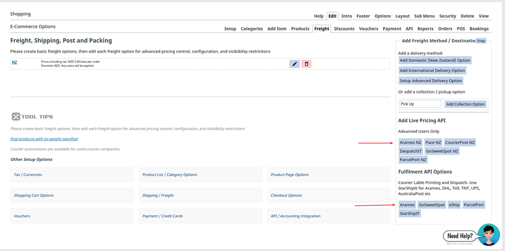The image size is (505, 251).
Task: Select Aramex NZ live pricing API
Action: [410, 142]
